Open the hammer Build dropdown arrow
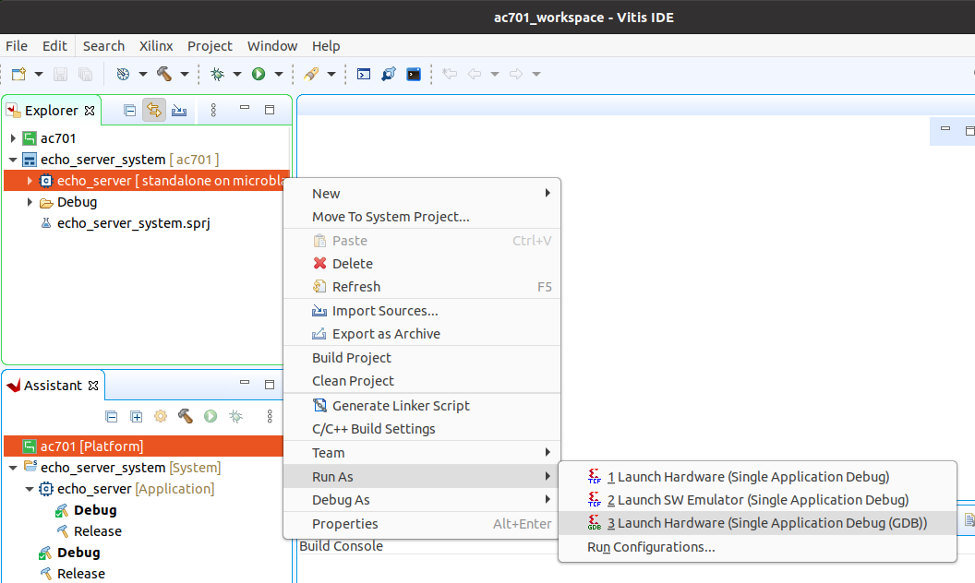 click(x=185, y=74)
